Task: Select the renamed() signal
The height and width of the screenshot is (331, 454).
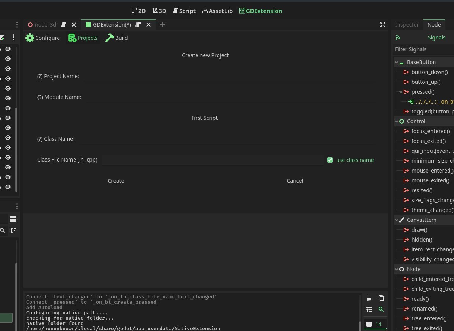Action: point(424,308)
